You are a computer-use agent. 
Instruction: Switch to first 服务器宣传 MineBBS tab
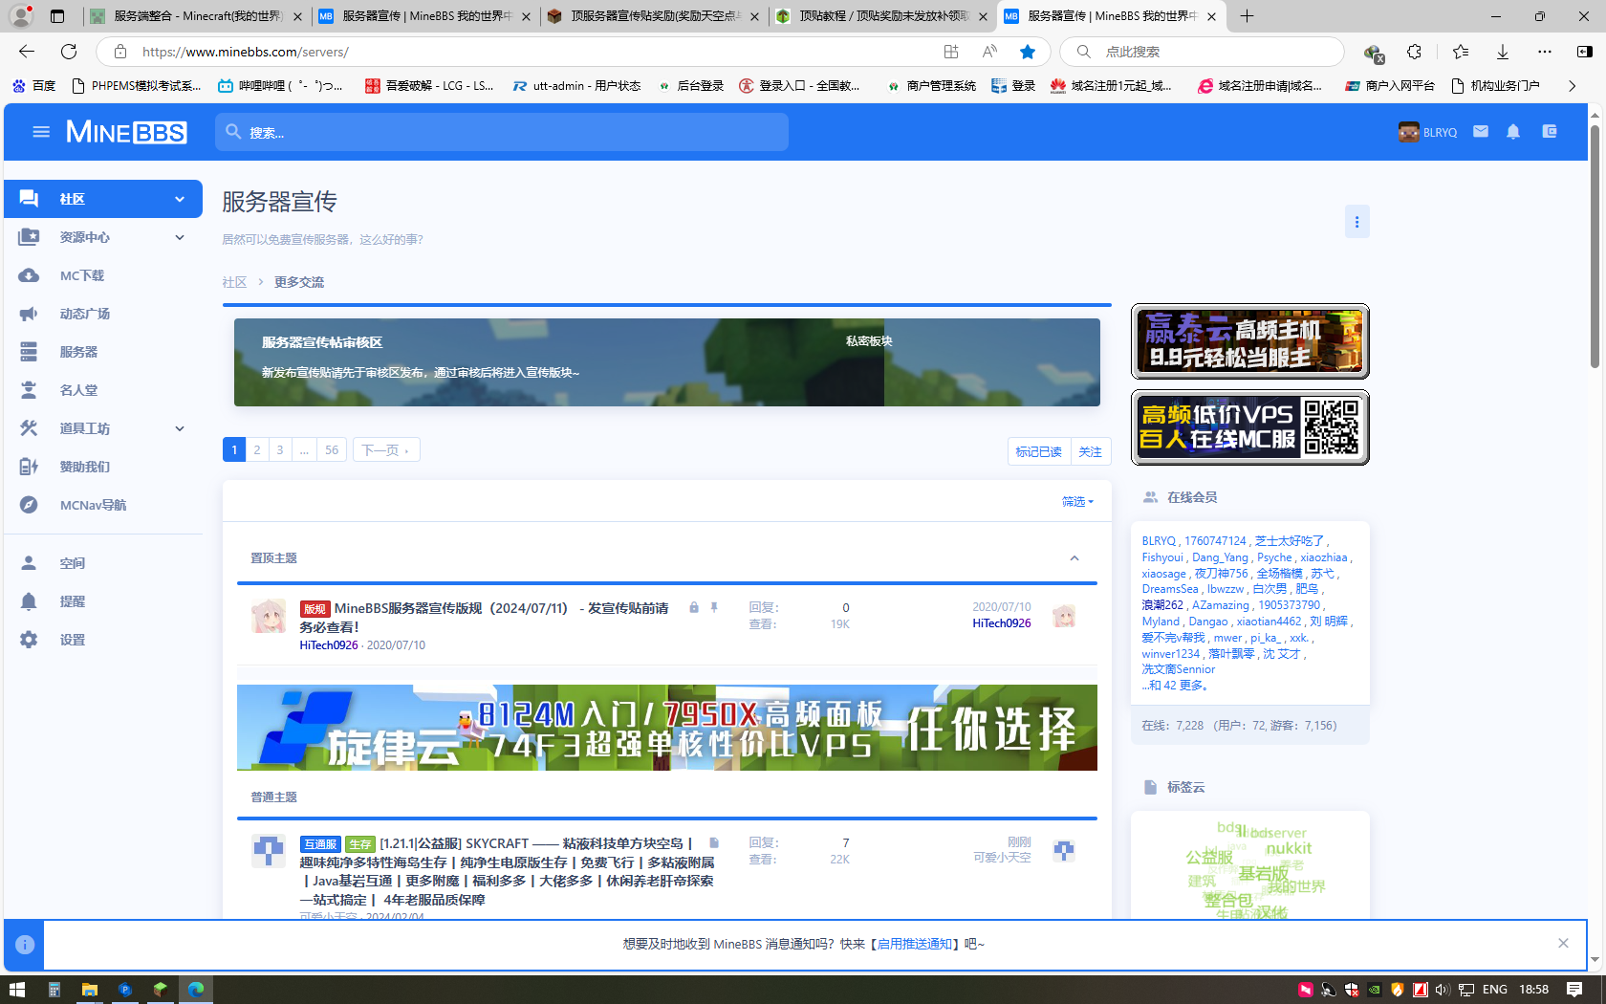point(424,16)
